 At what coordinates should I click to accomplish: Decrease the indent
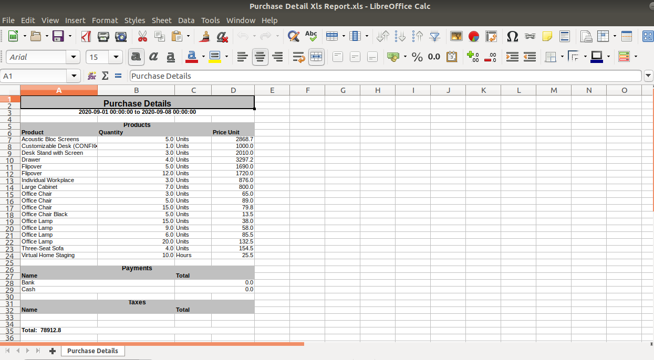coord(530,57)
